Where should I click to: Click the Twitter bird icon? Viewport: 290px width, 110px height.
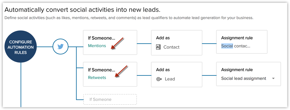(x=60, y=47)
